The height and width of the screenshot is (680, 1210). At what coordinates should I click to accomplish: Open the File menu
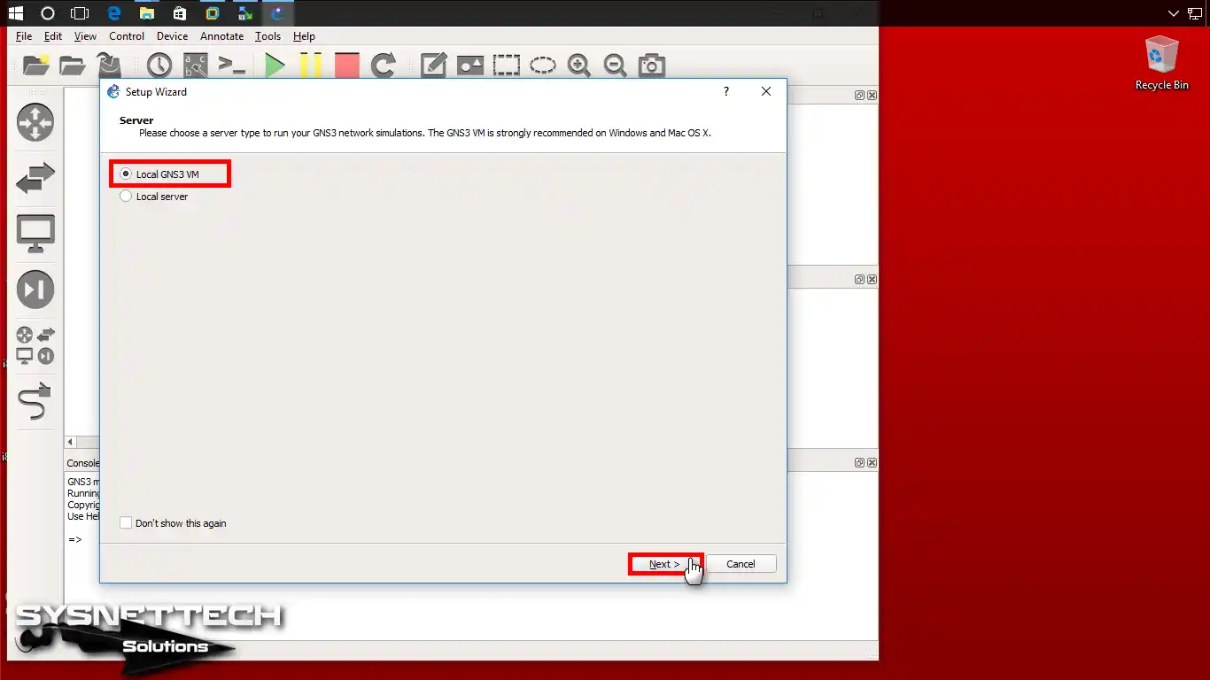click(x=24, y=36)
